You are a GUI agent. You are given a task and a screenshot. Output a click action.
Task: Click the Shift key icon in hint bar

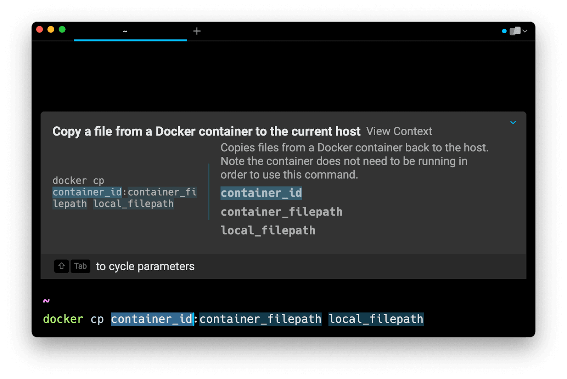click(x=61, y=266)
